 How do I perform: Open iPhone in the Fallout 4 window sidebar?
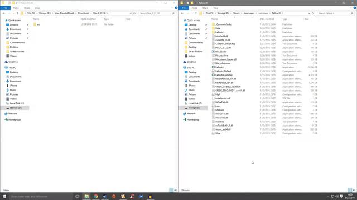tap(192, 86)
